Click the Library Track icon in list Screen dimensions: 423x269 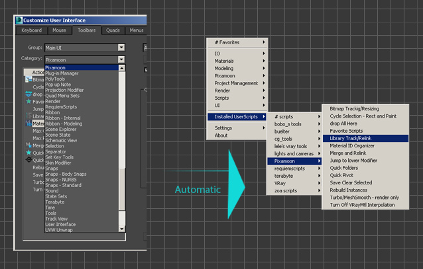click(29, 116)
